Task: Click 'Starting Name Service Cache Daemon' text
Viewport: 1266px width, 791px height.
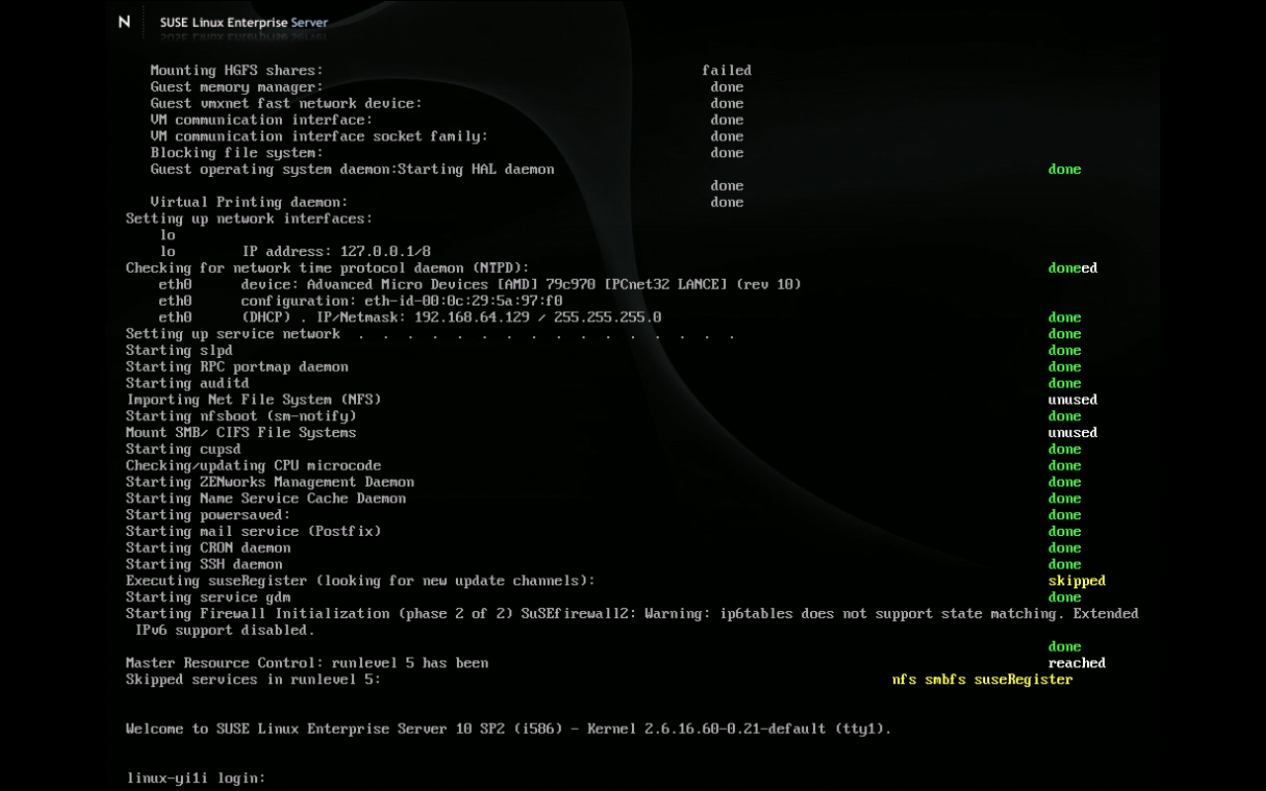Action: [265, 498]
